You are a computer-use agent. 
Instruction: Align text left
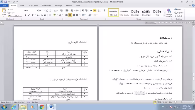67,15
